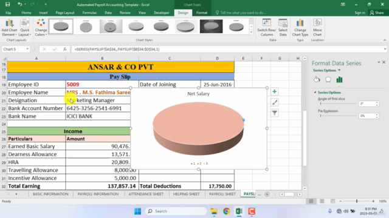Switch to Normal view in status bar
The width and height of the screenshot is (389, 218).
click(311, 201)
